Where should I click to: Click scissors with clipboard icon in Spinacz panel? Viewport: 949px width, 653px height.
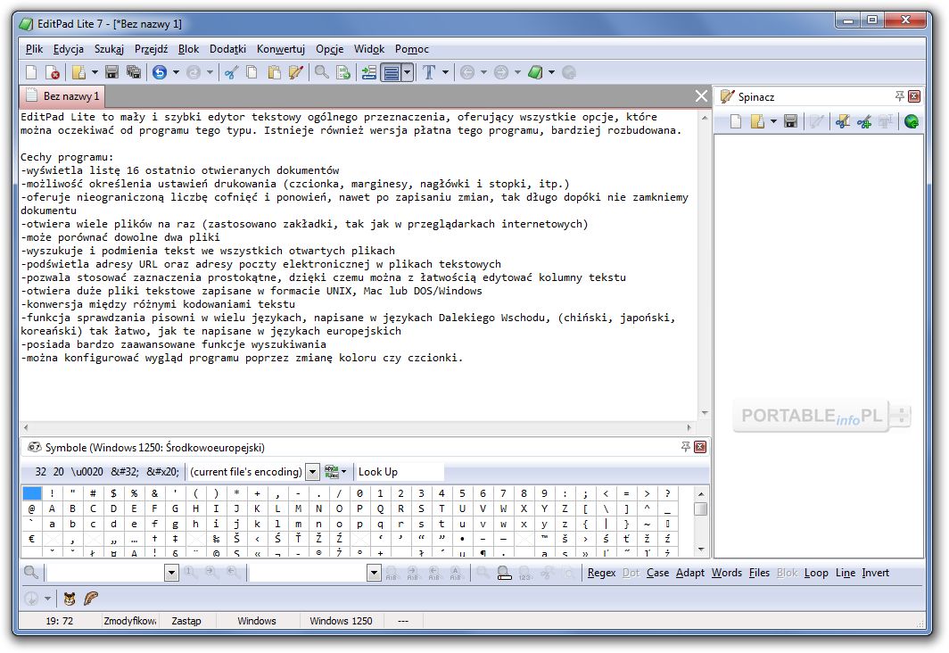tap(843, 121)
